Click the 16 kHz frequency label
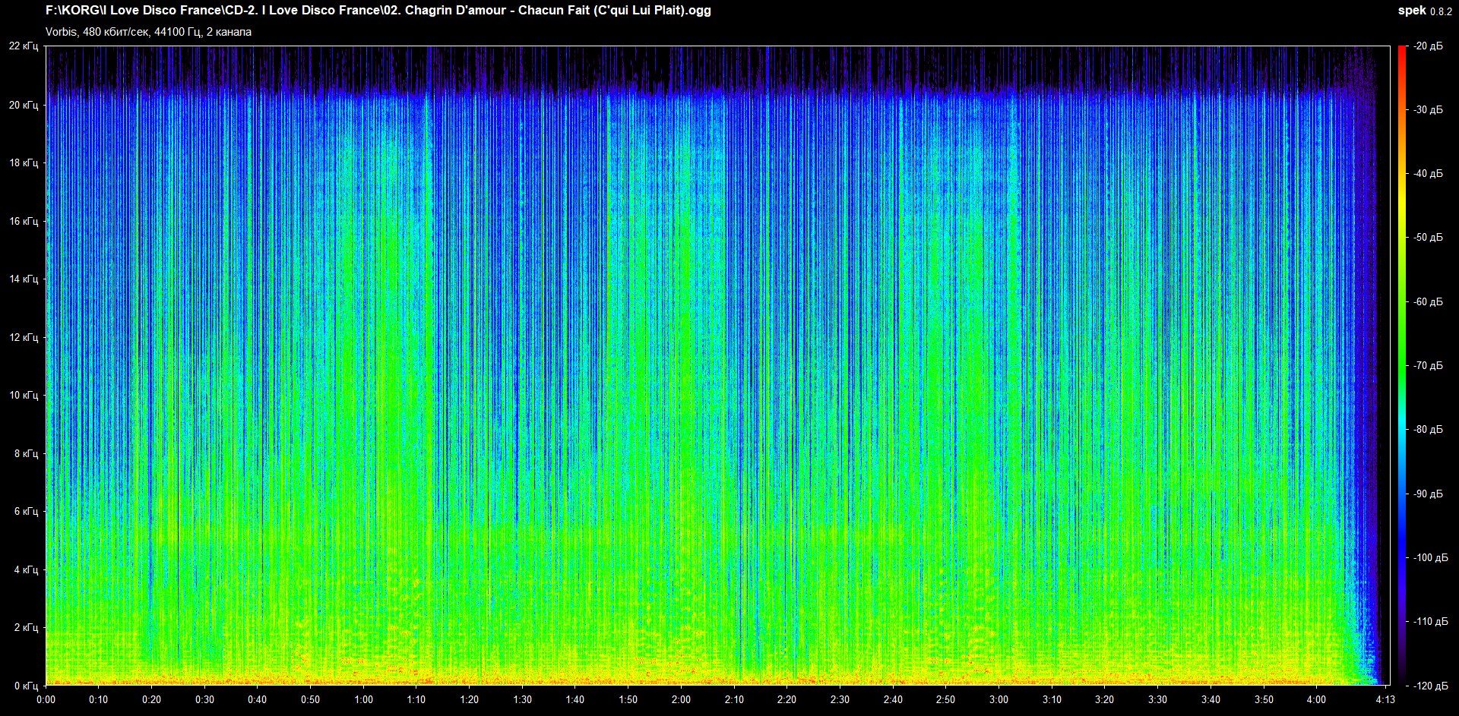1459x716 pixels. [x=24, y=221]
